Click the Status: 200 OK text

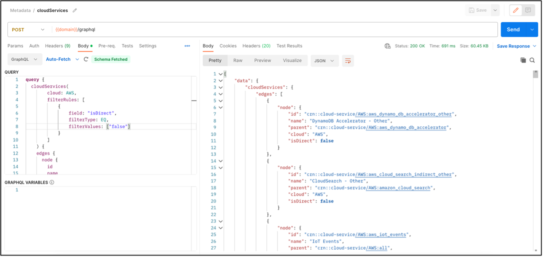point(410,46)
